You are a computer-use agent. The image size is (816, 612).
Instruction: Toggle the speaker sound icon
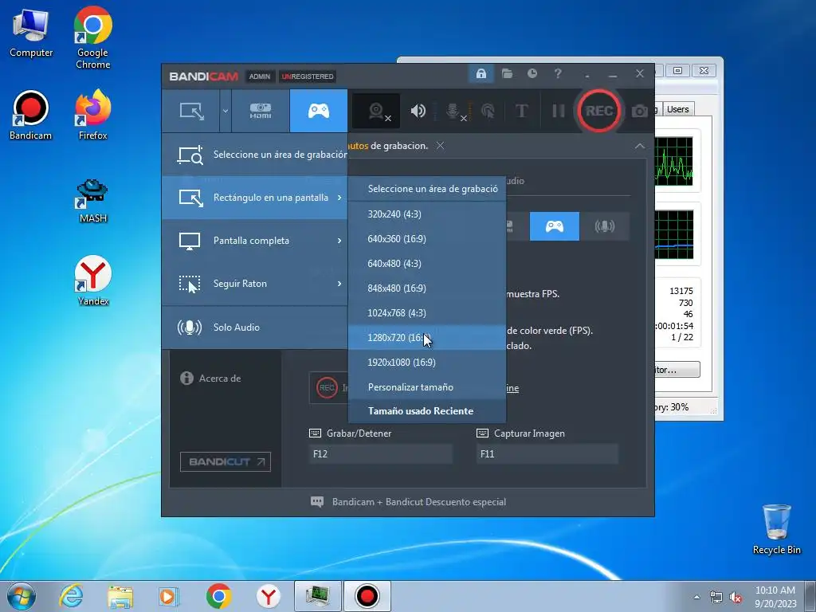click(418, 111)
